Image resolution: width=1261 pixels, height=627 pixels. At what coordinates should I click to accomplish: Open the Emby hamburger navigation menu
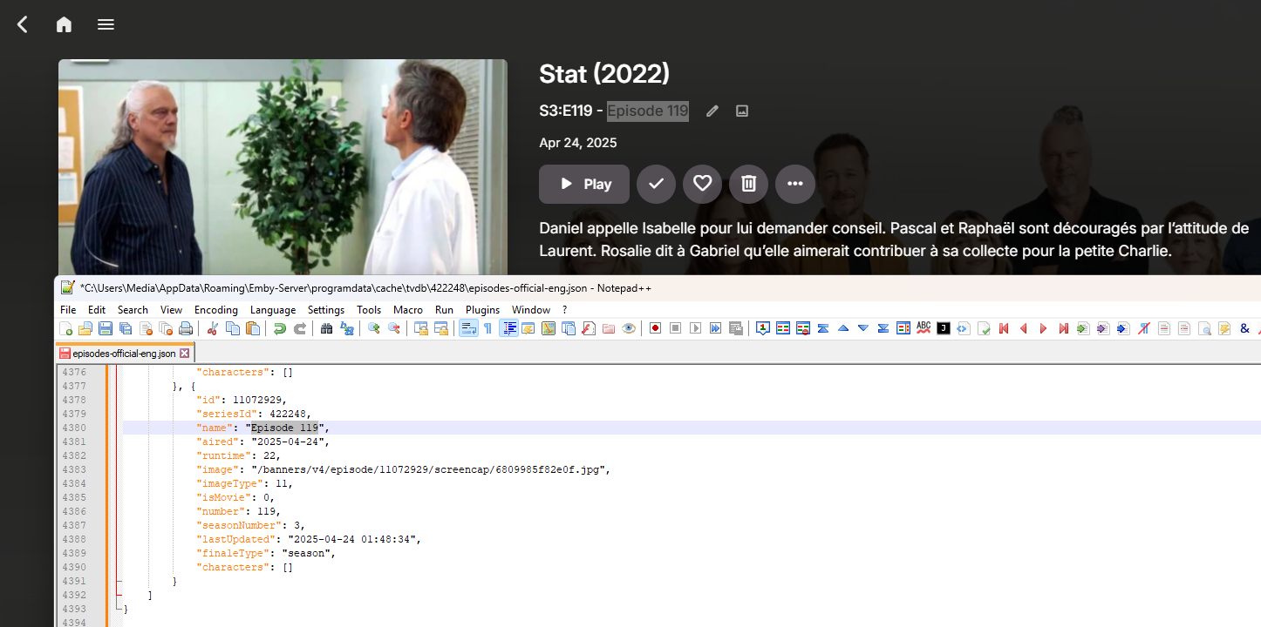106,24
